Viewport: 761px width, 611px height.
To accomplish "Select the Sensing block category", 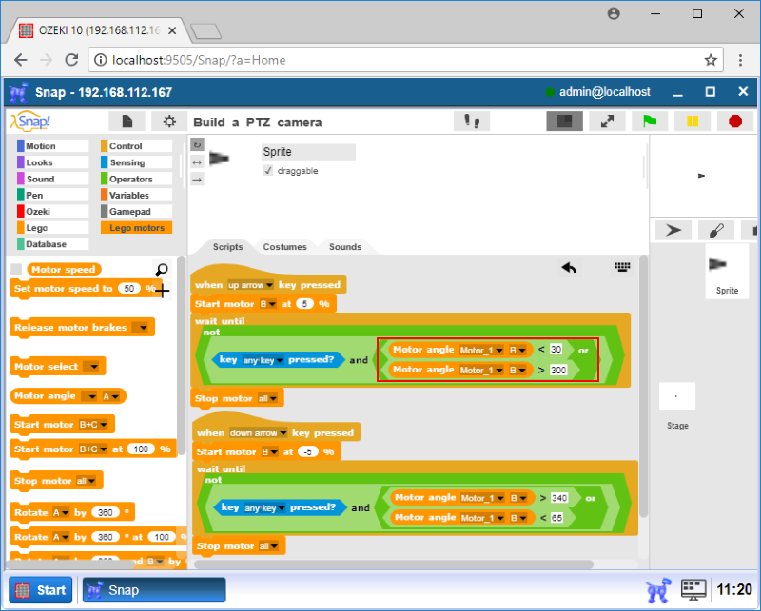I will 136,162.
